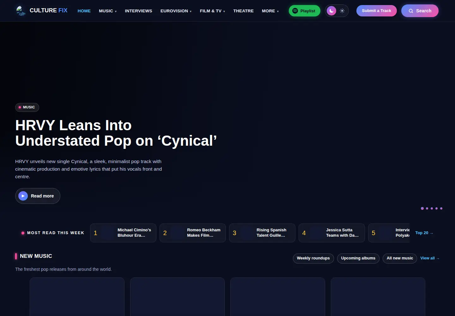Click the Submit a Track button
Image resolution: width=455 pixels, height=316 pixels.
(x=376, y=11)
